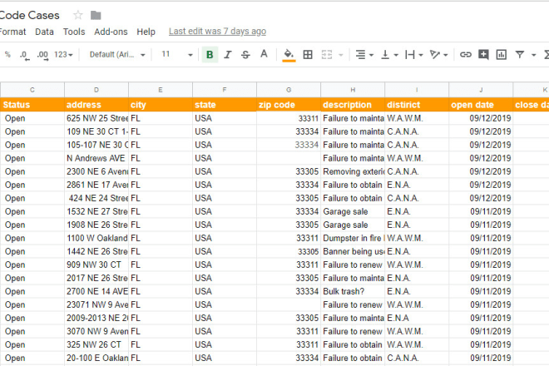Open the horizontal align dropdown
This screenshot has height=366, width=549.
click(x=364, y=55)
